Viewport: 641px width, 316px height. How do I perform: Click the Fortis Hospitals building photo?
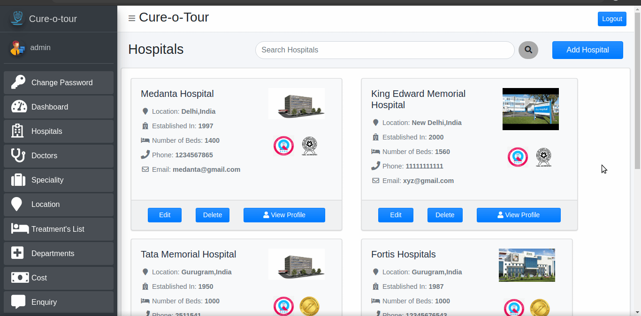pyautogui.click(x=527, y=265)
